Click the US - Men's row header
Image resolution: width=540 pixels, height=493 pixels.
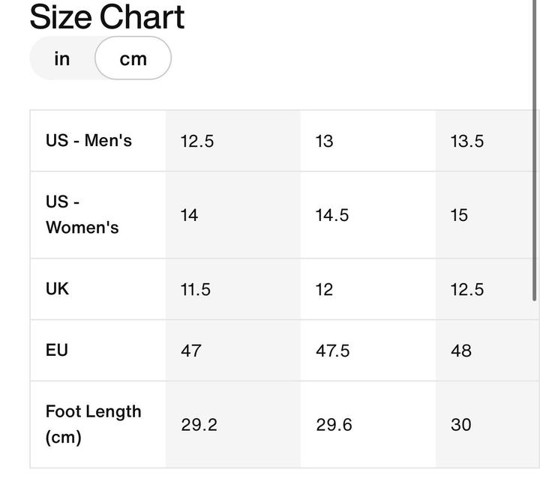click(x=89, y=140)
